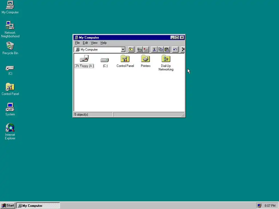Screen dimensions: 279x209
Task: Maximize the My Computer window
Action: coord(177,38)
